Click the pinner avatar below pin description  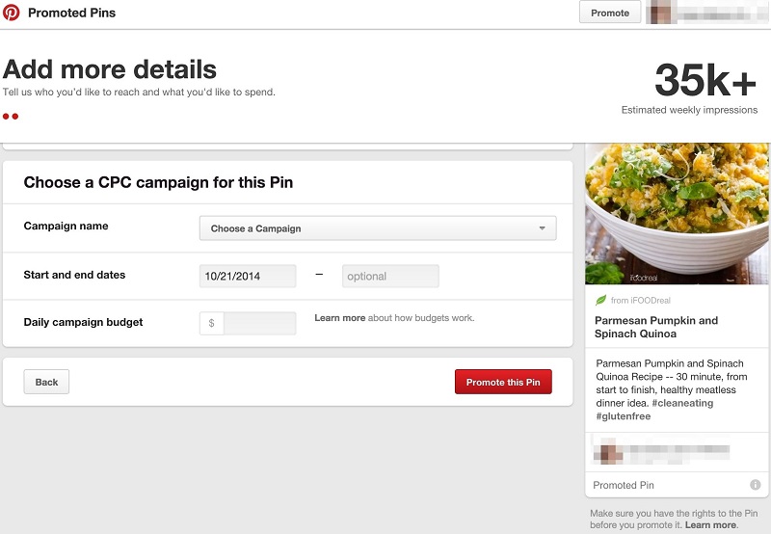coord(609,451)
